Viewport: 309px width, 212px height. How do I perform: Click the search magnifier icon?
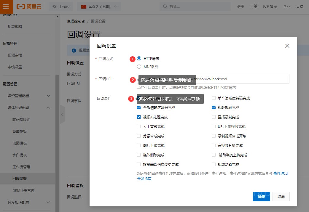165,7
